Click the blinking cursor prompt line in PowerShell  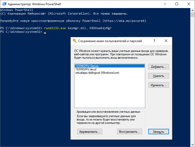[23, 32]
